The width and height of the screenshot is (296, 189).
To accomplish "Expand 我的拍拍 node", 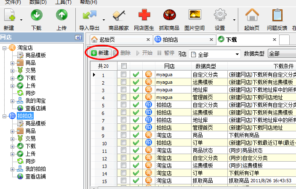I will [12, 169].
